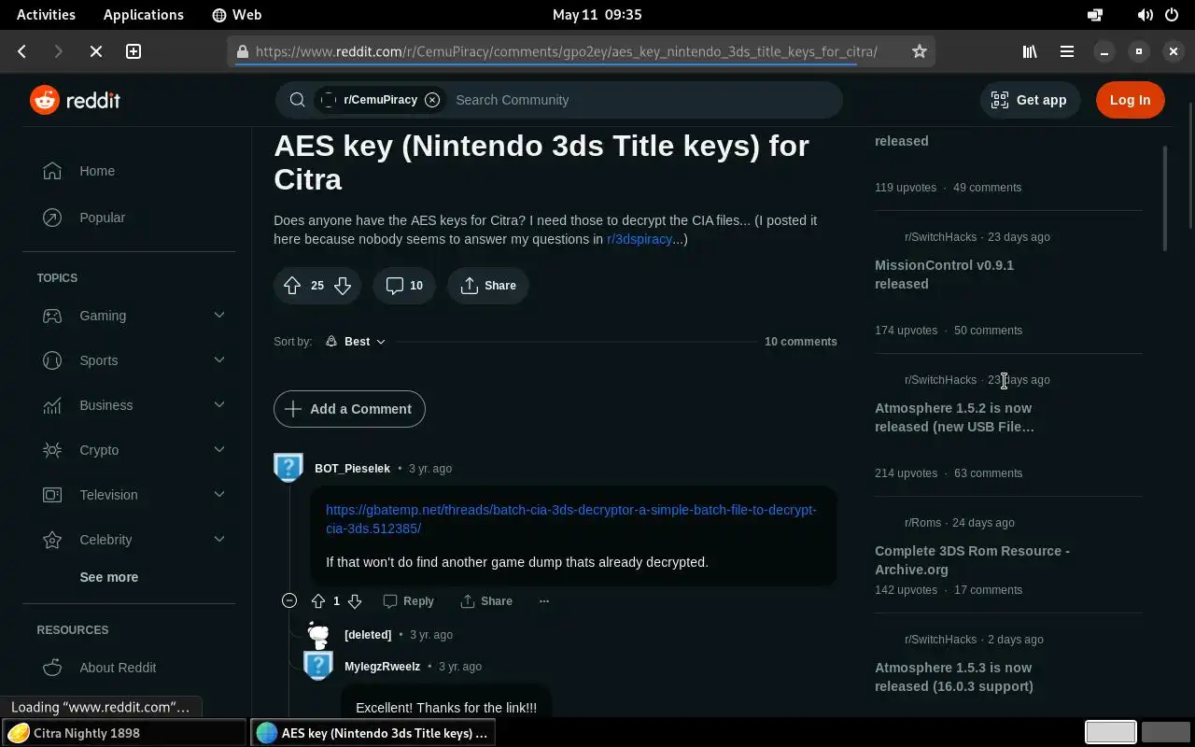The width and height of the screenshot is (1195, 747).
Task: Click the '10 comments' count text
Action: click(801, 342)
